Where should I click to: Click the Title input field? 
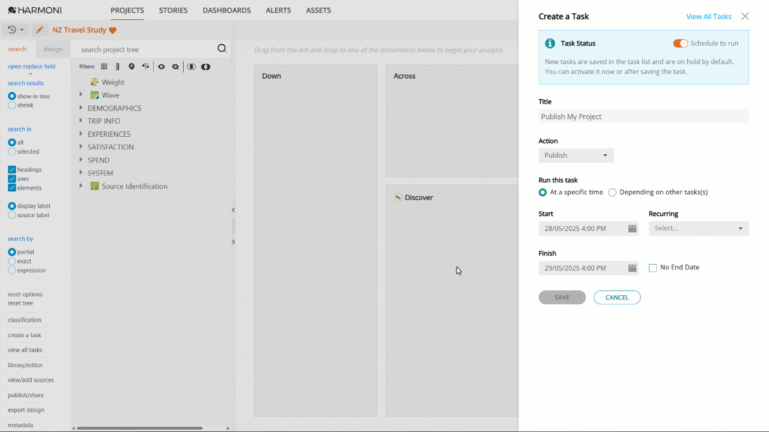pyautogui.click(x=643, y=116)
